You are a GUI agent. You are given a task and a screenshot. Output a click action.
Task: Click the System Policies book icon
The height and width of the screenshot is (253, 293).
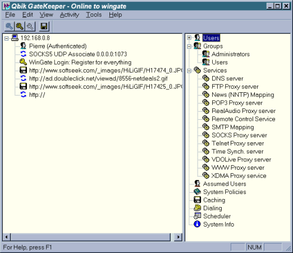click(197, 192)
